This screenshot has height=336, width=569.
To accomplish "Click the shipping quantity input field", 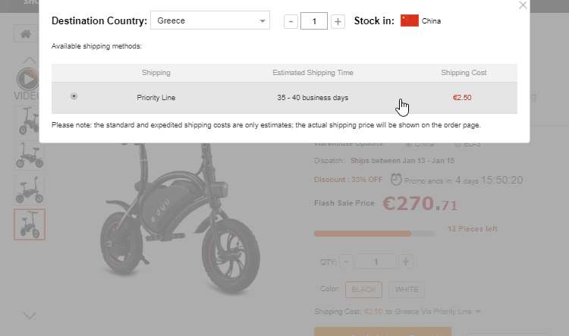I will [314, 21].
